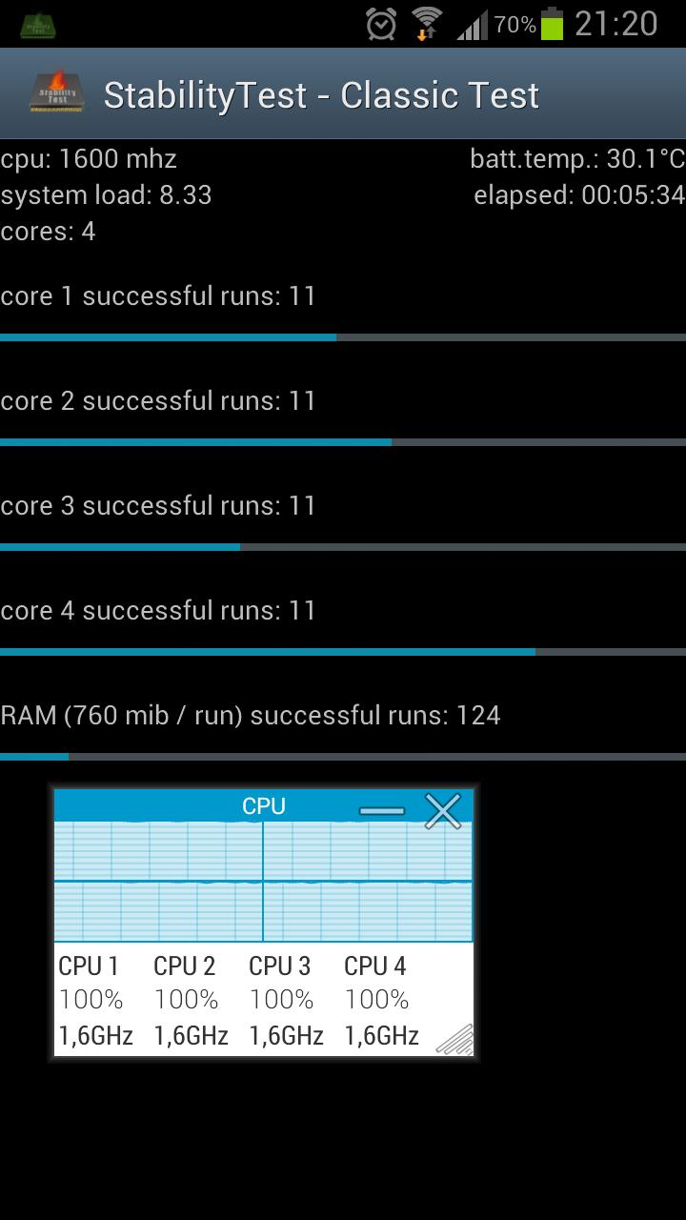Tap the CPU widget title bar
The image size is (686, 1220).
(x=264, y=806)
